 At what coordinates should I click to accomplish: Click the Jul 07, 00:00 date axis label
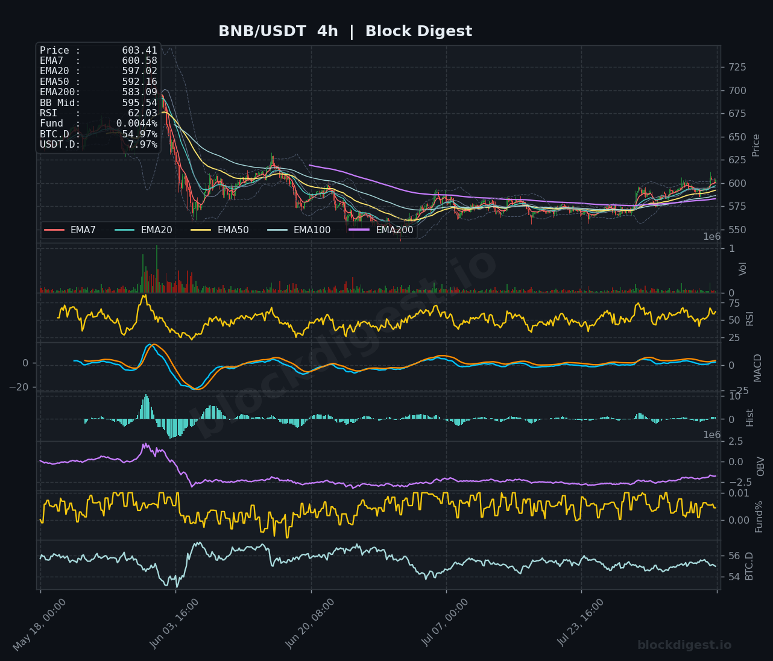click(446, 624)
